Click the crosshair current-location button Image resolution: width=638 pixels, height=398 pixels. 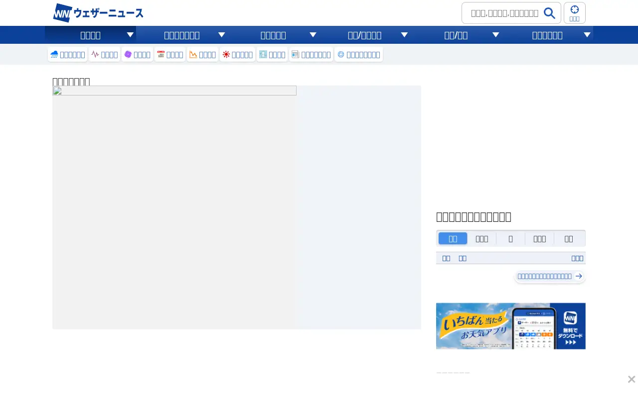[575, 13]
